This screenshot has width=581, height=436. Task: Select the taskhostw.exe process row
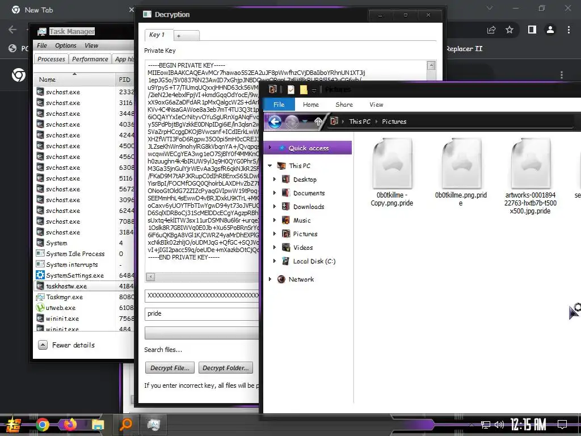point(84,286)
